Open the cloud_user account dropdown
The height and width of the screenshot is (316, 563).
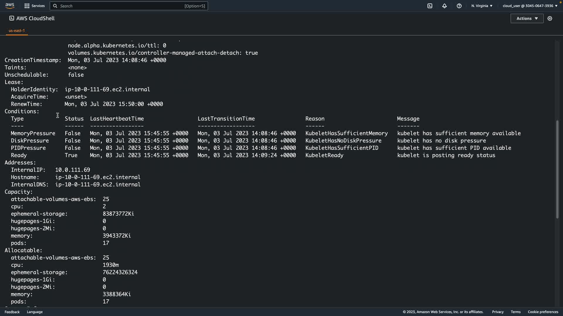pyautogui.click(x=530, y=6)
